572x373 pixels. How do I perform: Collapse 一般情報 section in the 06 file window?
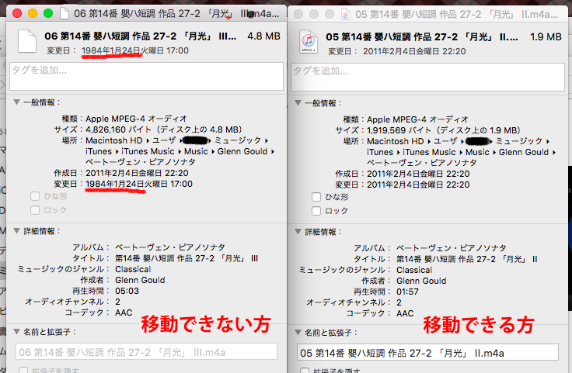[x=16, y=102]
